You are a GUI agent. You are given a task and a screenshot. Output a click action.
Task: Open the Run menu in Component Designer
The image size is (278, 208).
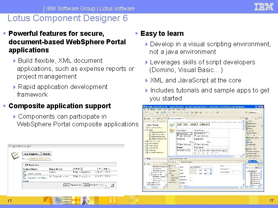(174, 109)
